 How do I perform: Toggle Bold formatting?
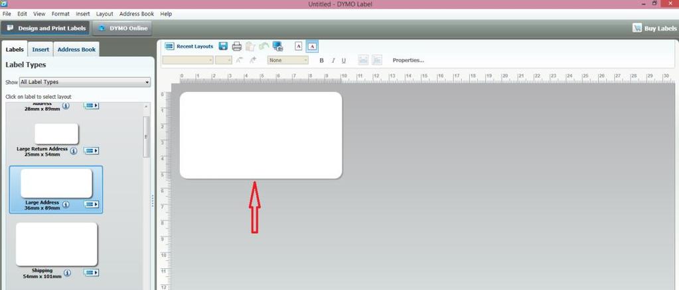coord(321,60)
